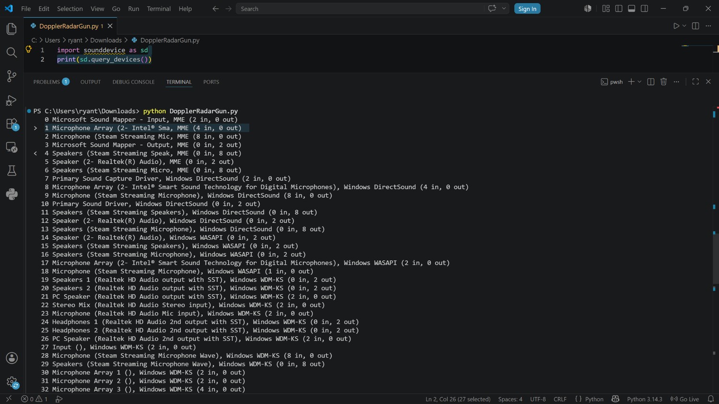Split the terminal

click(x=650, y=82)
